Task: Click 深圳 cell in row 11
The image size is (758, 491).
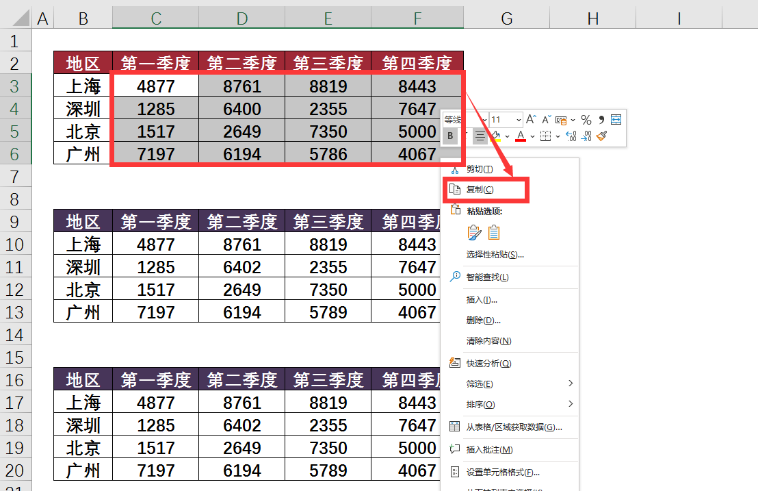Action: 83,267
